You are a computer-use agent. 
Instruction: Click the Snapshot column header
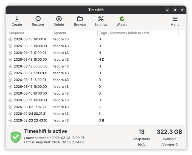coord(30,33)
